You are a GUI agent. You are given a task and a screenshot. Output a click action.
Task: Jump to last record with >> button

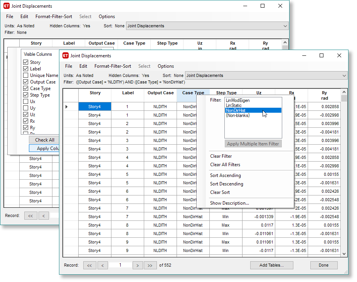click(150, 265)
